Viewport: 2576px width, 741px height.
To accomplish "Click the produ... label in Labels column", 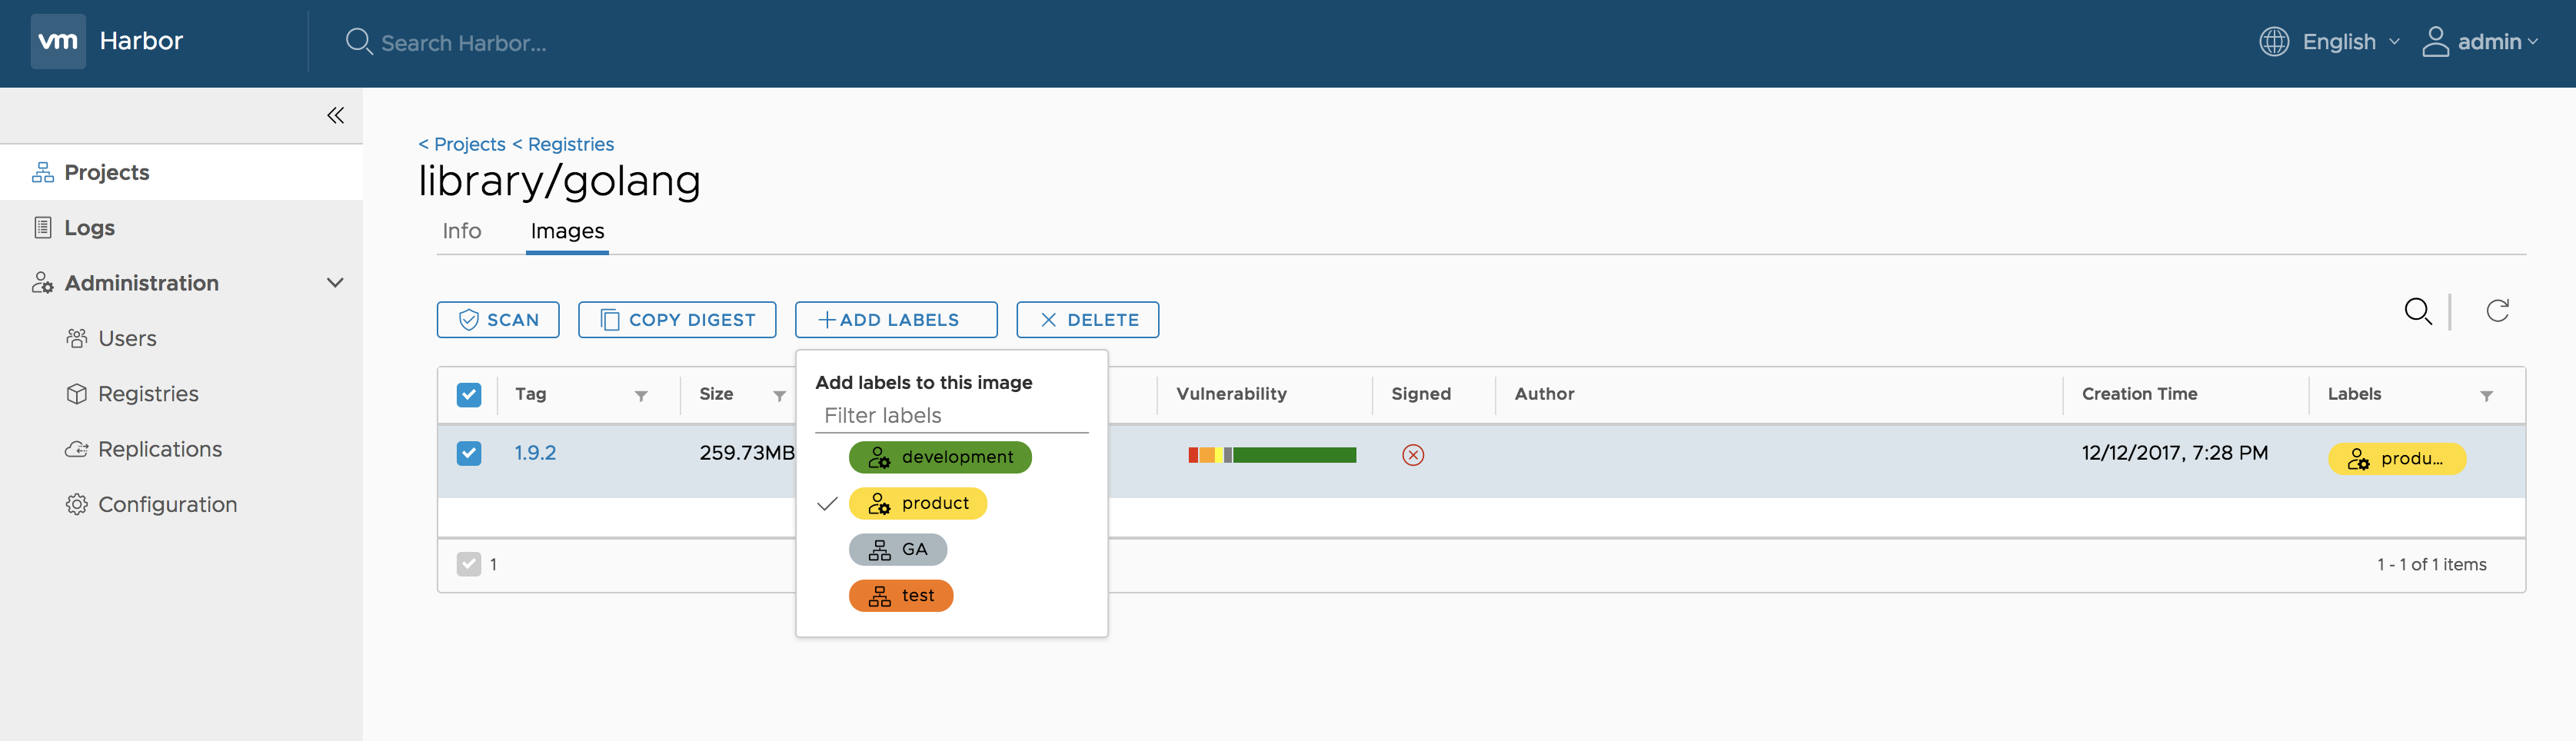I will [2397, 459].
